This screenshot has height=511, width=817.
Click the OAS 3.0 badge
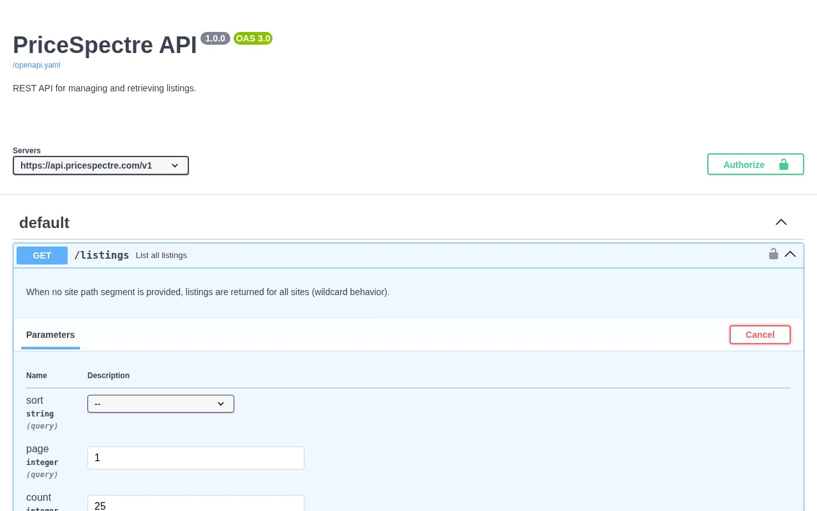tap(253, 38)
